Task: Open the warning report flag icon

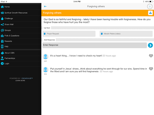Action: [150, 13]
